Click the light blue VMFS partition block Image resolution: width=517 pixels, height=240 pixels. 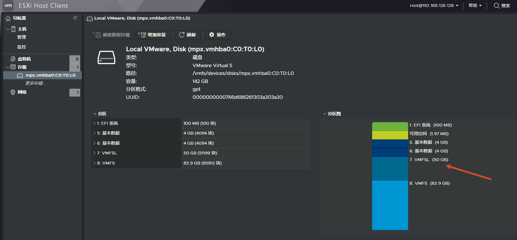point(390,205)
